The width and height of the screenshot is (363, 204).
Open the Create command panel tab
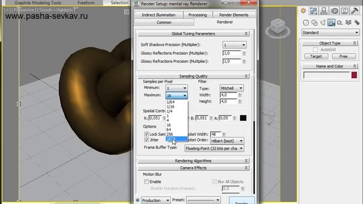pos(303,11)
